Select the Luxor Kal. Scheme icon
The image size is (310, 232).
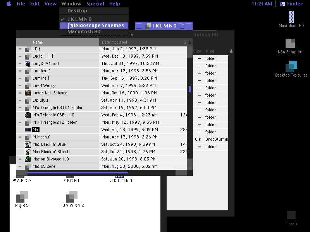click(28, 93)
